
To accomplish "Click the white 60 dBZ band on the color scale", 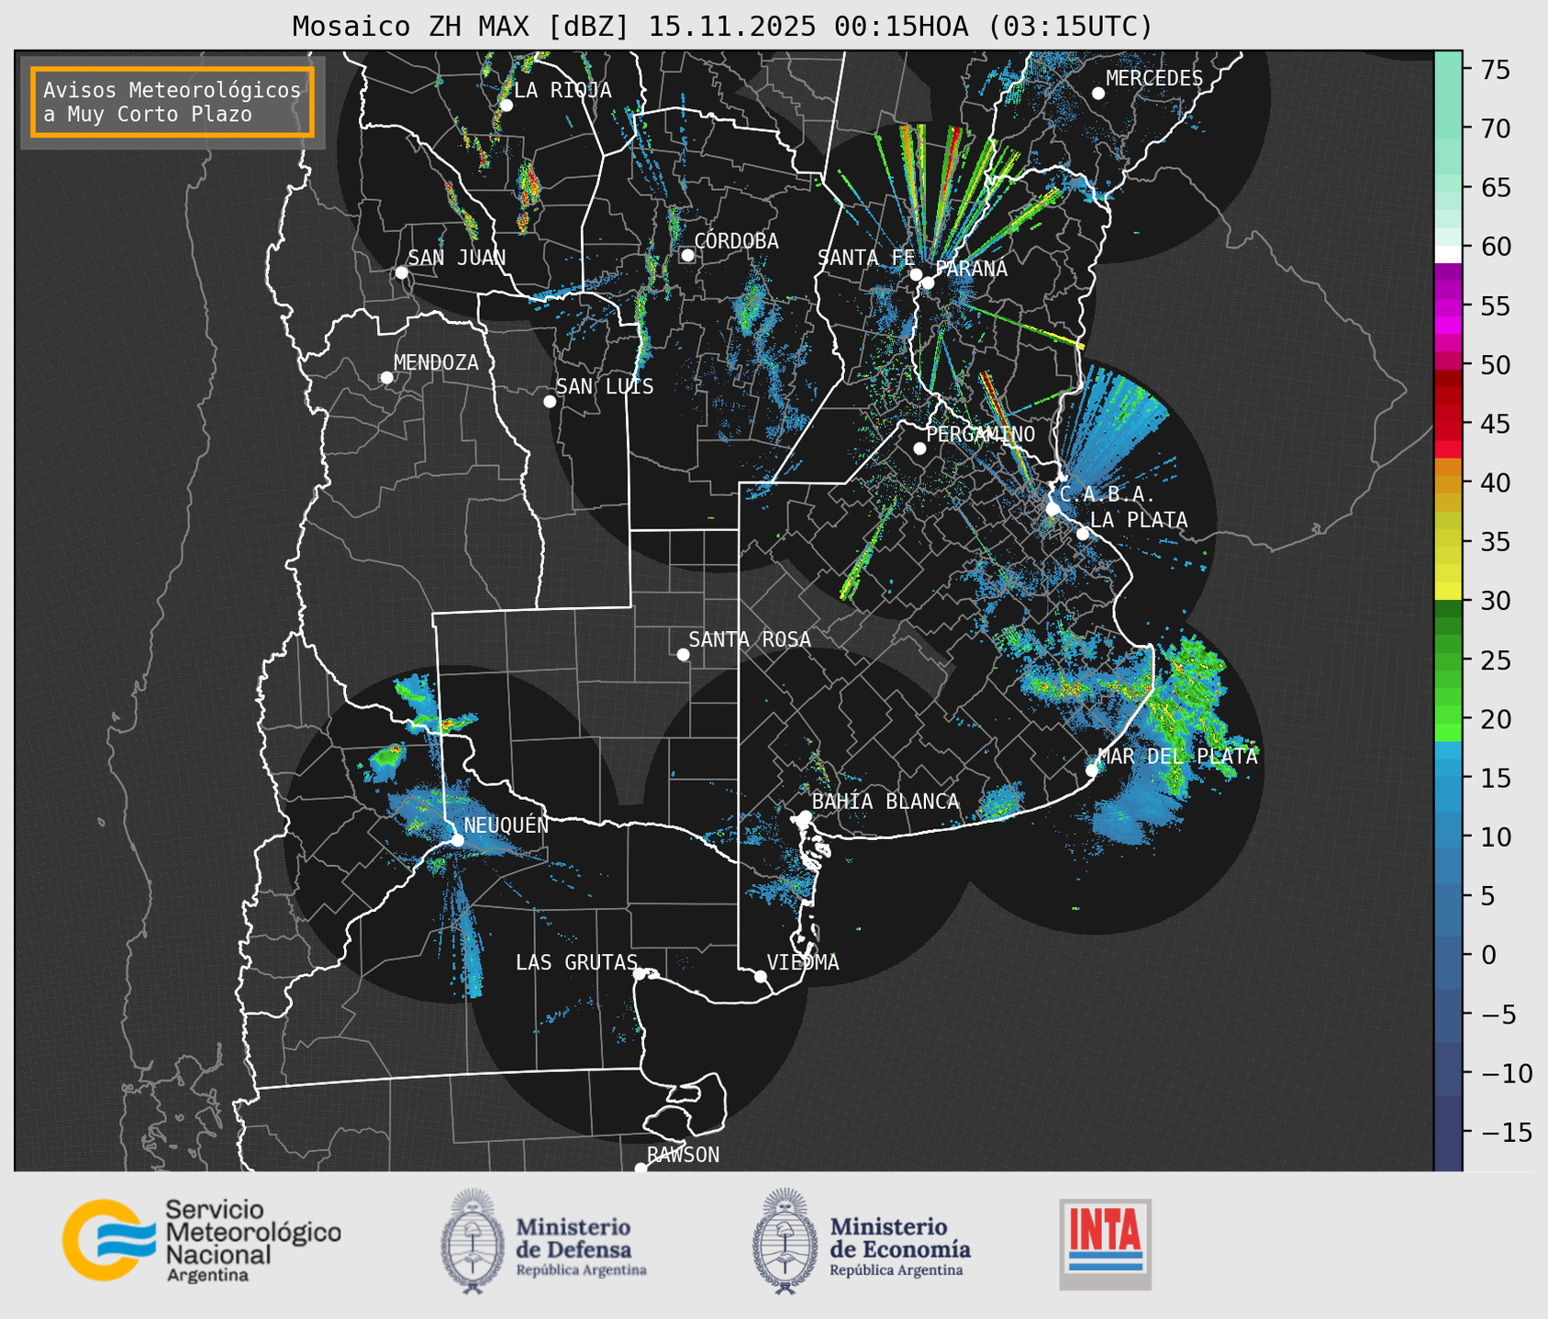I will (1447, 253).
